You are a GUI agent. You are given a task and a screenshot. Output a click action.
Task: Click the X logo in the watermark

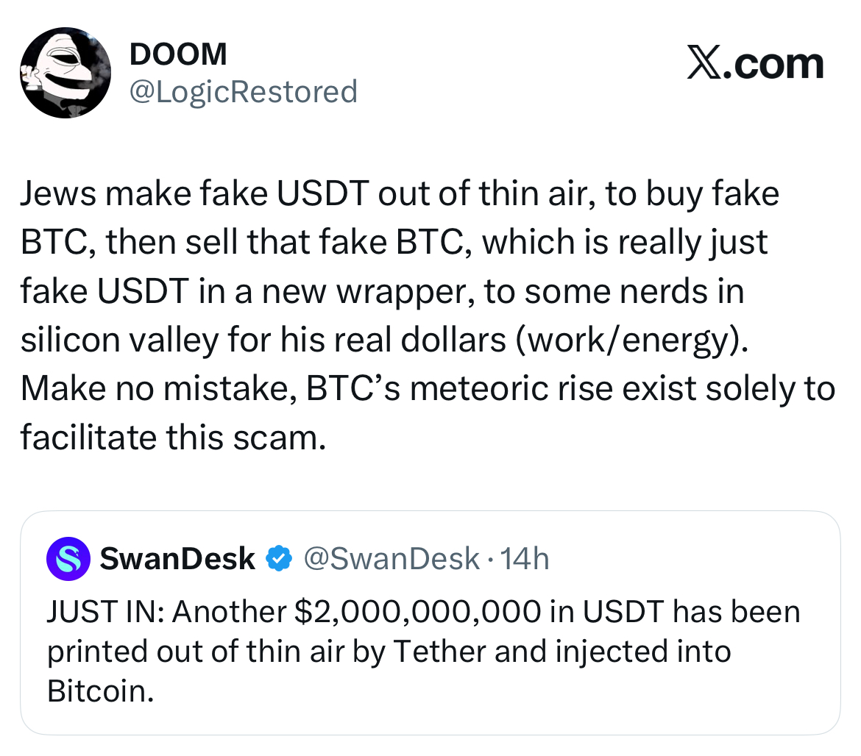click(x=704, y=64)
